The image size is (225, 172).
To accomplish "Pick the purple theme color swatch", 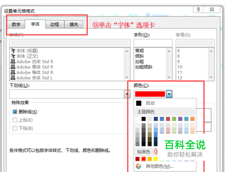I will 180,119.
